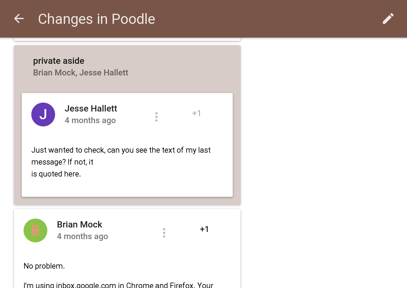Click Brian Mock's green B avatar
The height and width of the screenshot is (288, 407).
pos(35,230)
